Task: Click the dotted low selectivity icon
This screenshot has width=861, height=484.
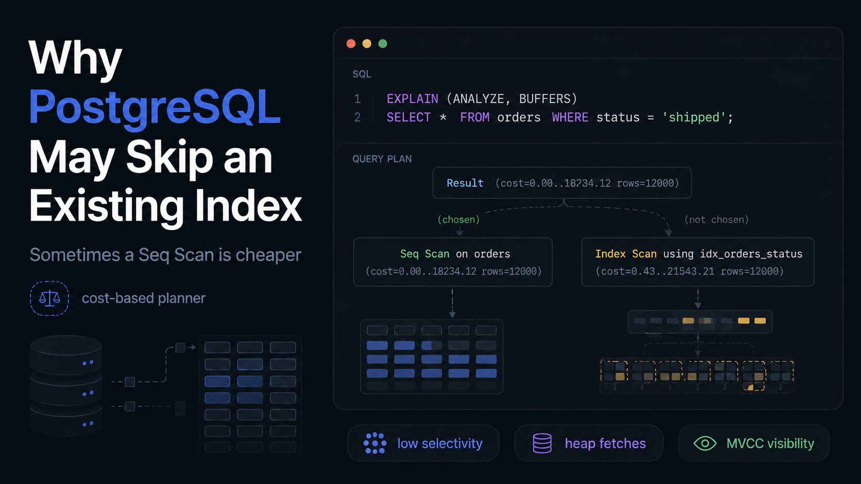Action: (x=375, y=443)
